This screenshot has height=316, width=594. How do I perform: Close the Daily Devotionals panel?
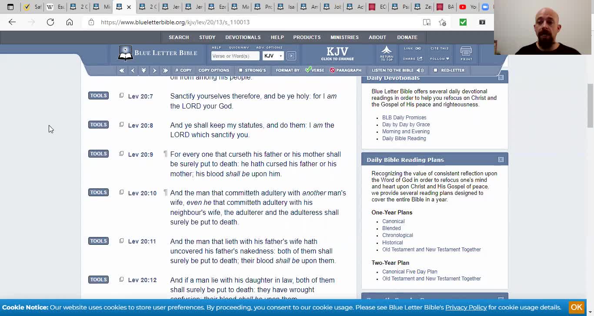click(x=501, y=77)
